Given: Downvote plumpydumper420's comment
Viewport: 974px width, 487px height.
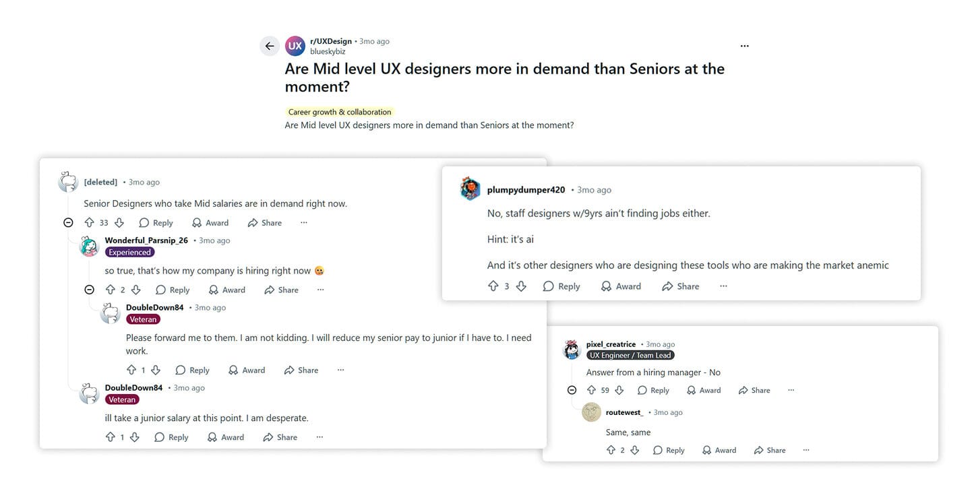Looking at the screenshot, I should 521,286.
